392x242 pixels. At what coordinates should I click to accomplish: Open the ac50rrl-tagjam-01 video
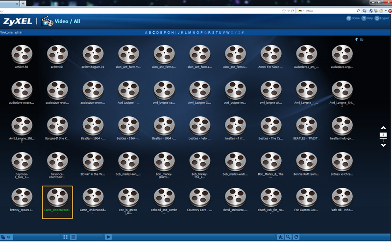[93, 57]
